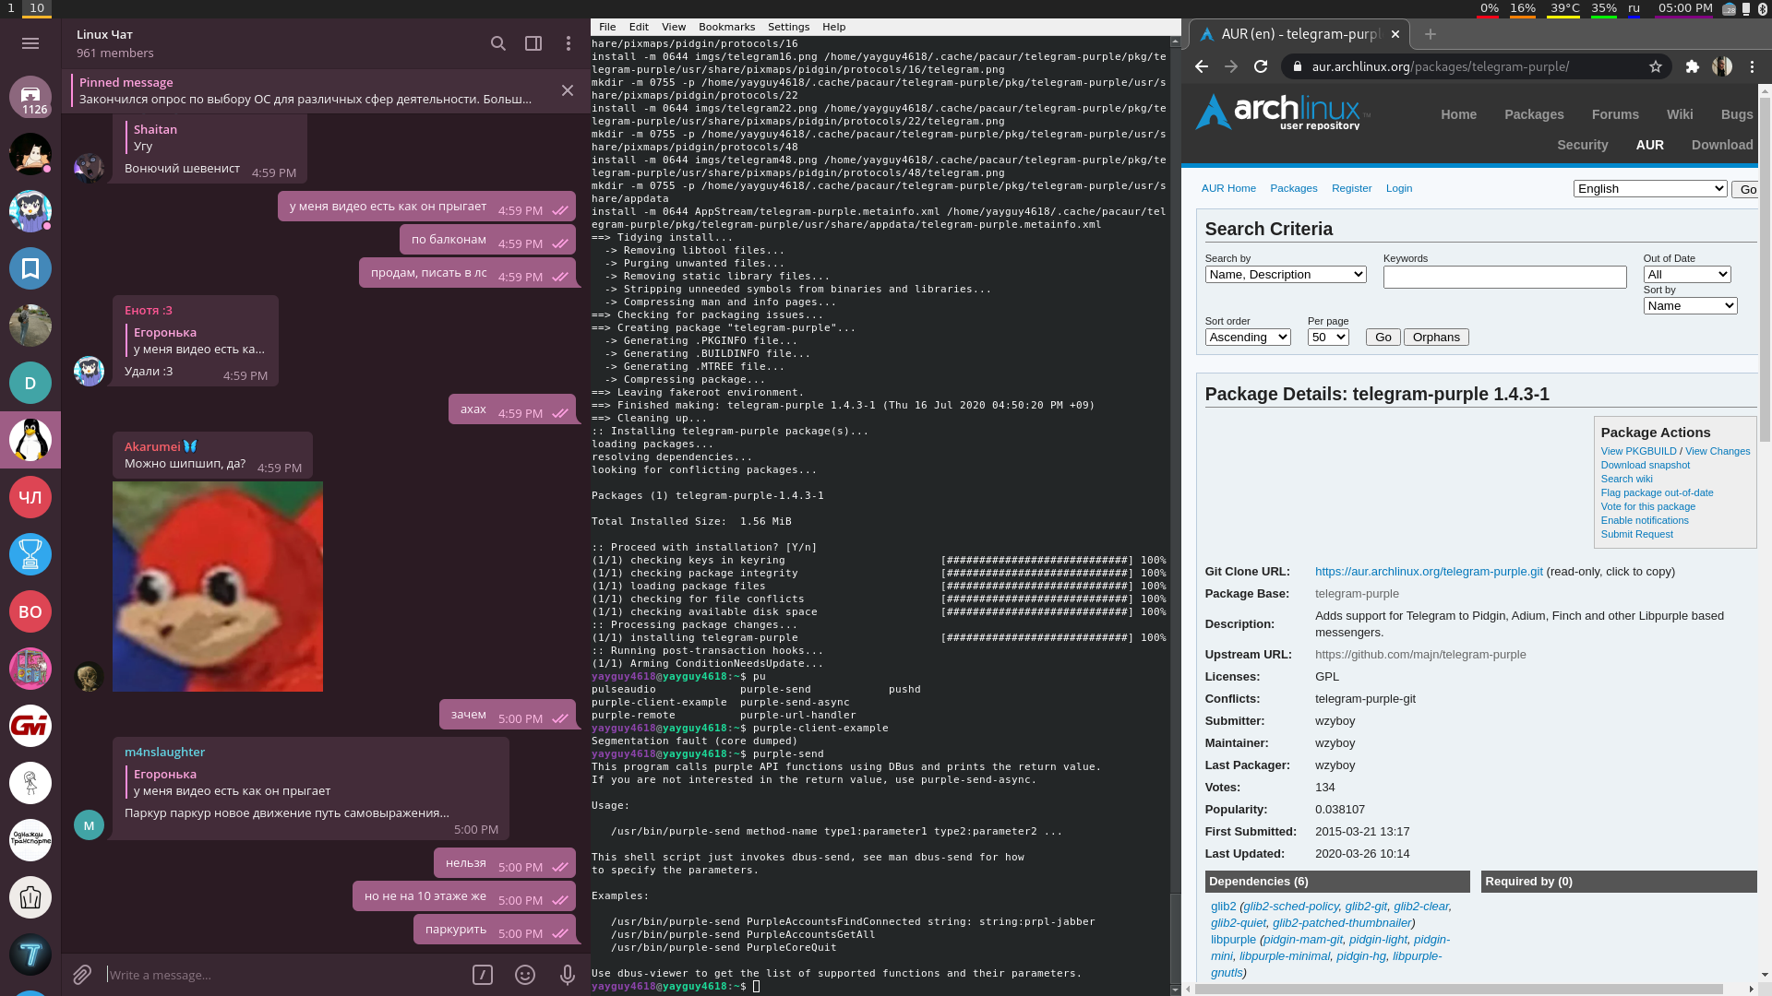This screenshot has width=1772, height=996.
Task: Copy the Git Clone URL link
Action: click(x=1429, y=572)
